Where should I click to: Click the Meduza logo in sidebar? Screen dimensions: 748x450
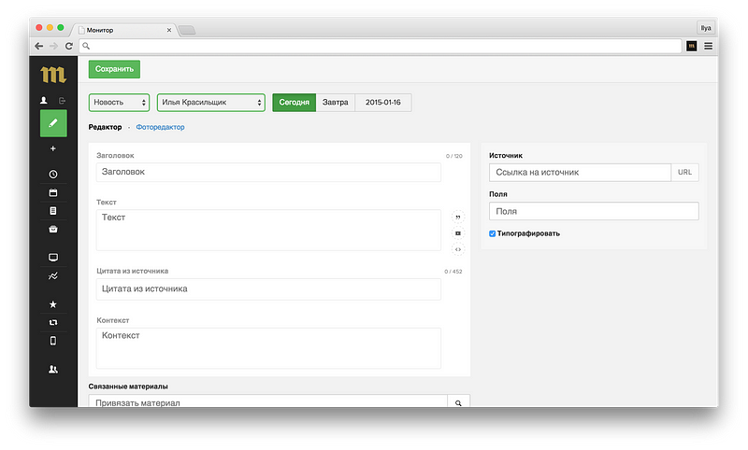pos(53,75)
